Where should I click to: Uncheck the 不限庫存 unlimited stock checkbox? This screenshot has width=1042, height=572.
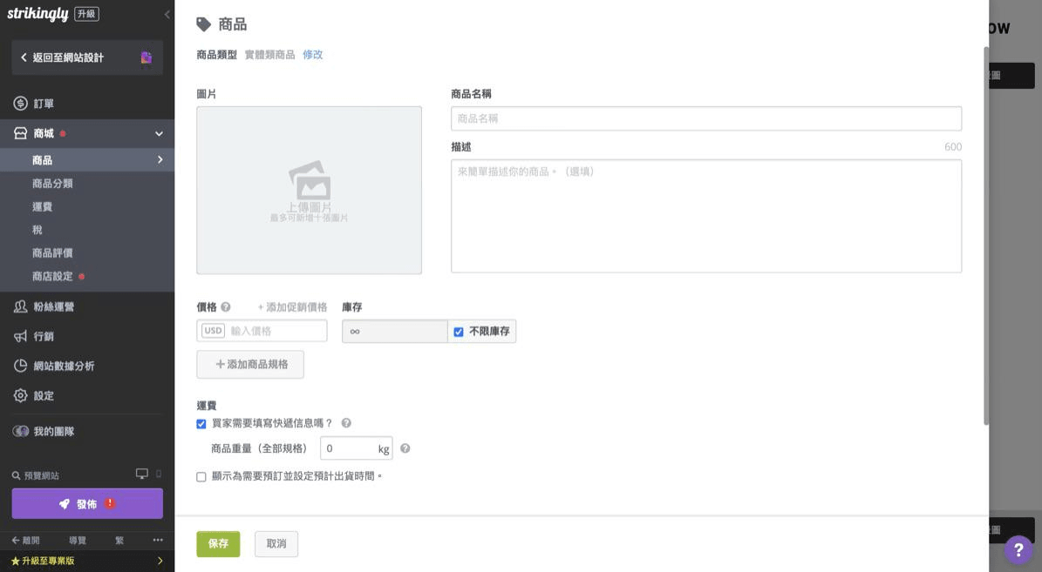pos(459,332)
